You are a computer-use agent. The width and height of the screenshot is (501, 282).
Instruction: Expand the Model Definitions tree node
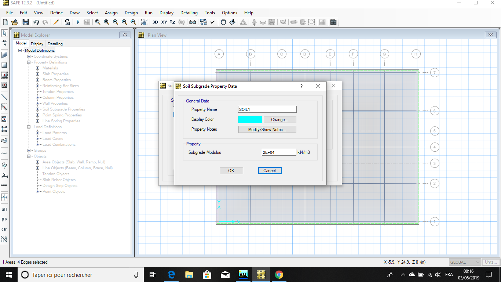(20, 50)
